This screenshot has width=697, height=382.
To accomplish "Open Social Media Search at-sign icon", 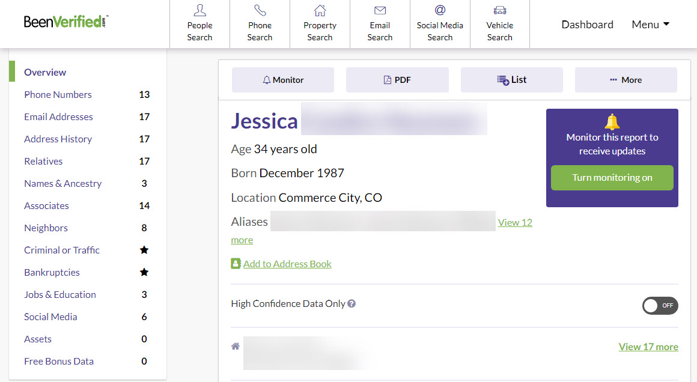I will coord(440,10).
